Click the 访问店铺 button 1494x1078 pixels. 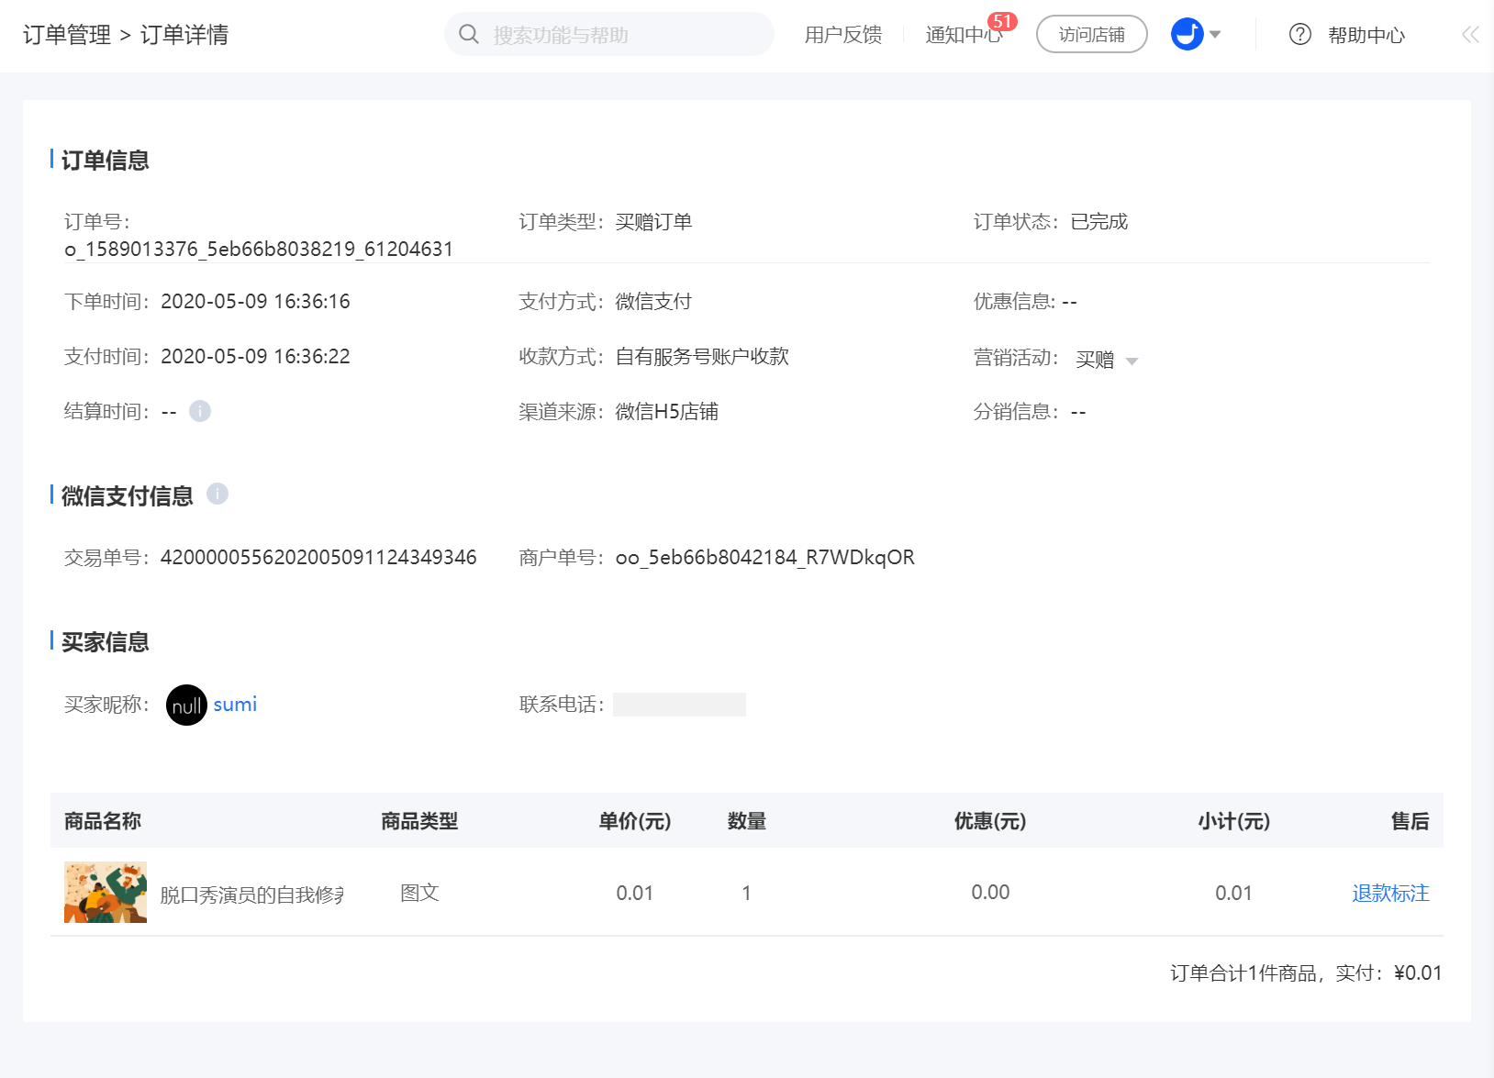[x=1092, y=34]
